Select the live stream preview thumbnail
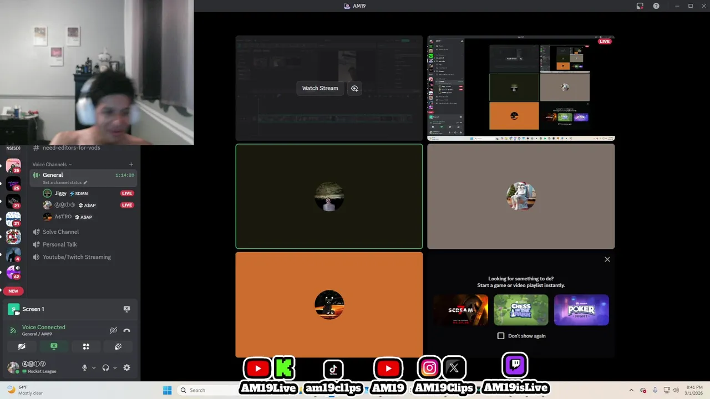This screenshot has height=399, width=710. [x=521, y=88]
